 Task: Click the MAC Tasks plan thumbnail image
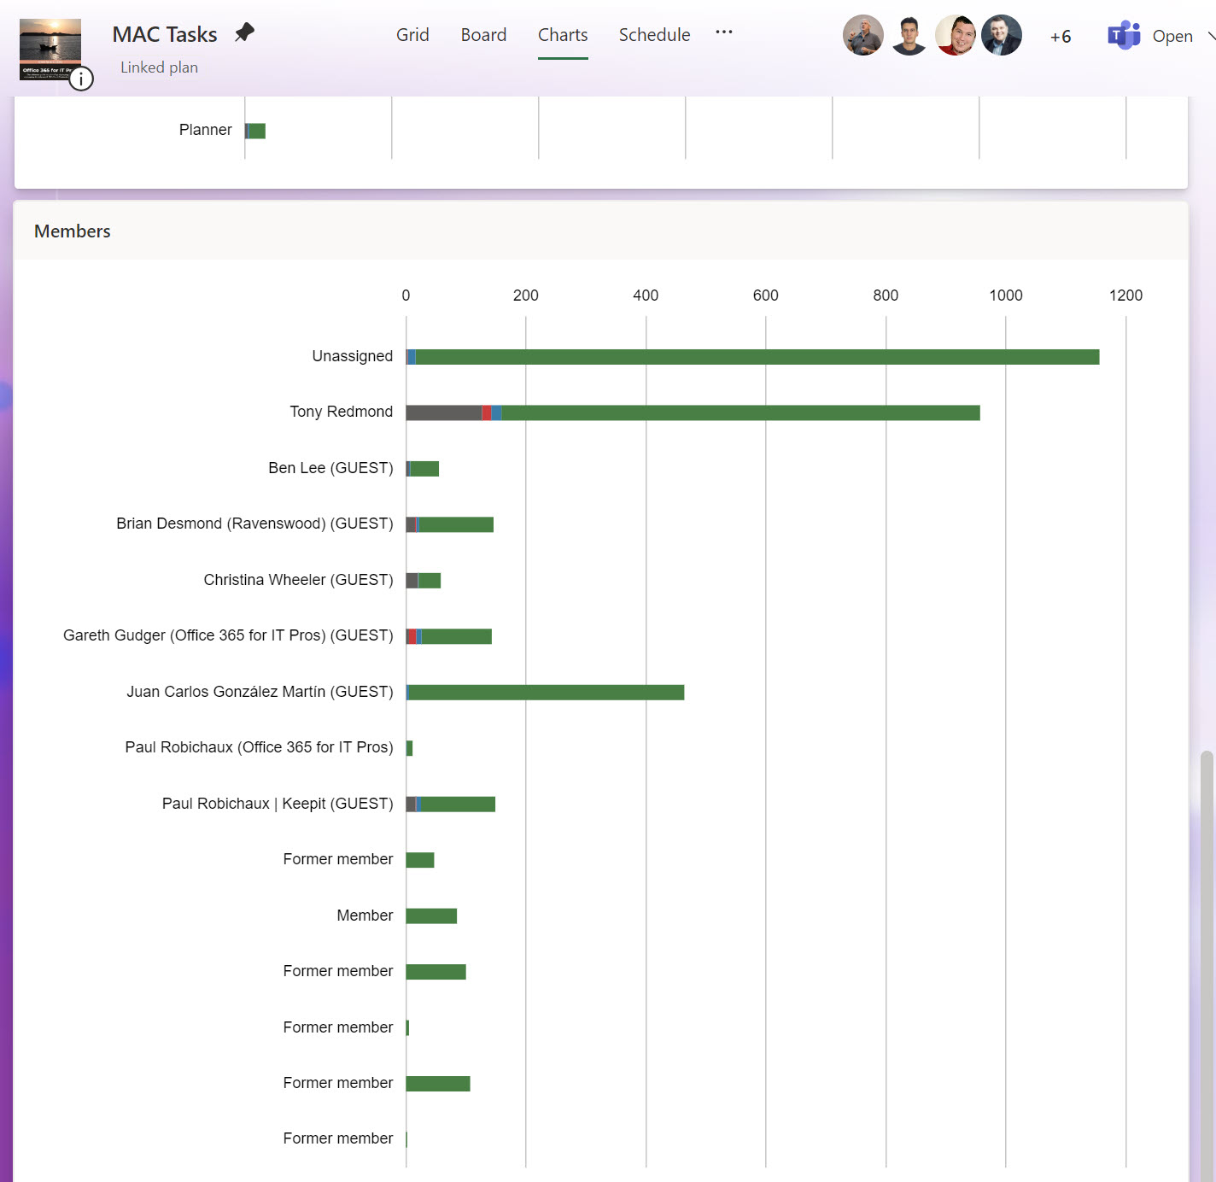pyautogui.click(x=49, y=49)
